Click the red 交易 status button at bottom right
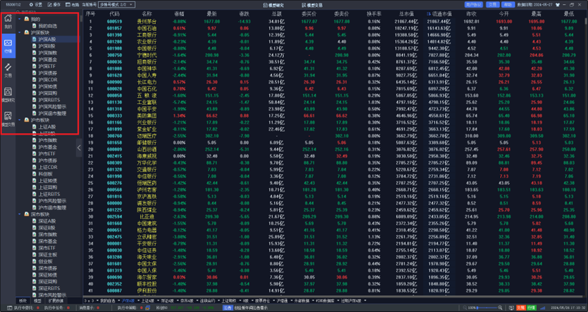588x312 pixels. click(x=521, y=307)
